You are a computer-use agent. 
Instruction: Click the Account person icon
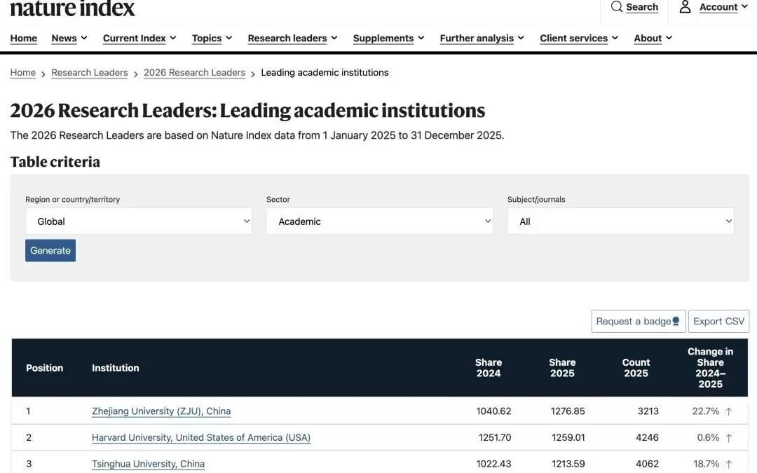pyautogui.click(x=685, y=7)
